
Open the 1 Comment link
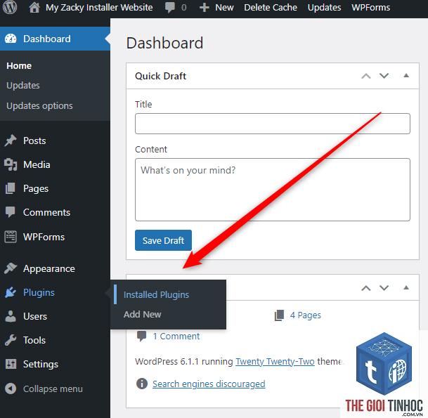click(x=176, y=336)
